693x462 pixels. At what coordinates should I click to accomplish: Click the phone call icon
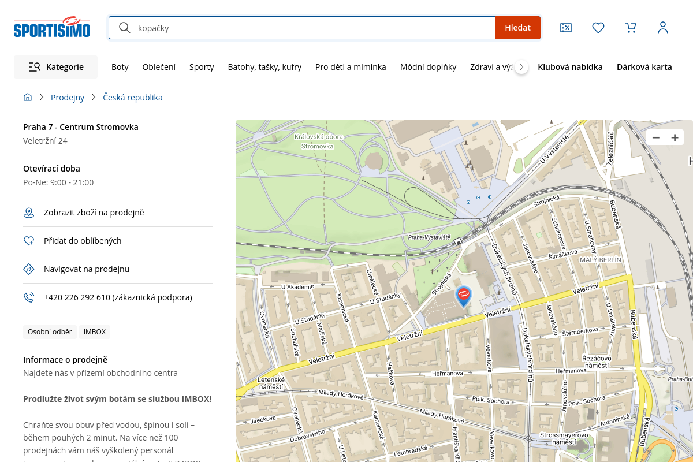29,297
